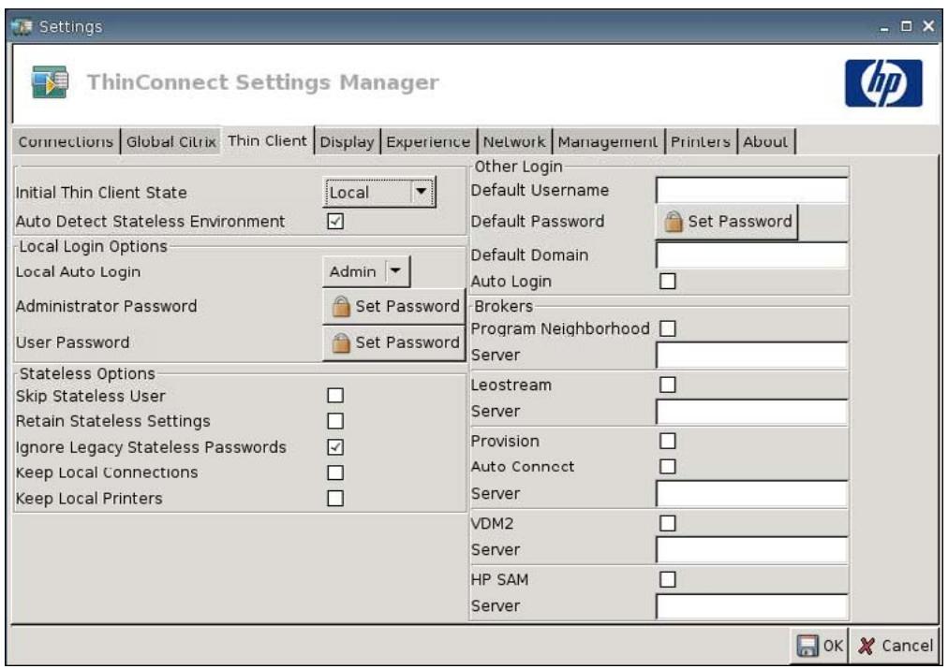Image resolution: width=948 pixels, height=669 pixels.
Task: Go to the Network tab
Action: point(514,142)
